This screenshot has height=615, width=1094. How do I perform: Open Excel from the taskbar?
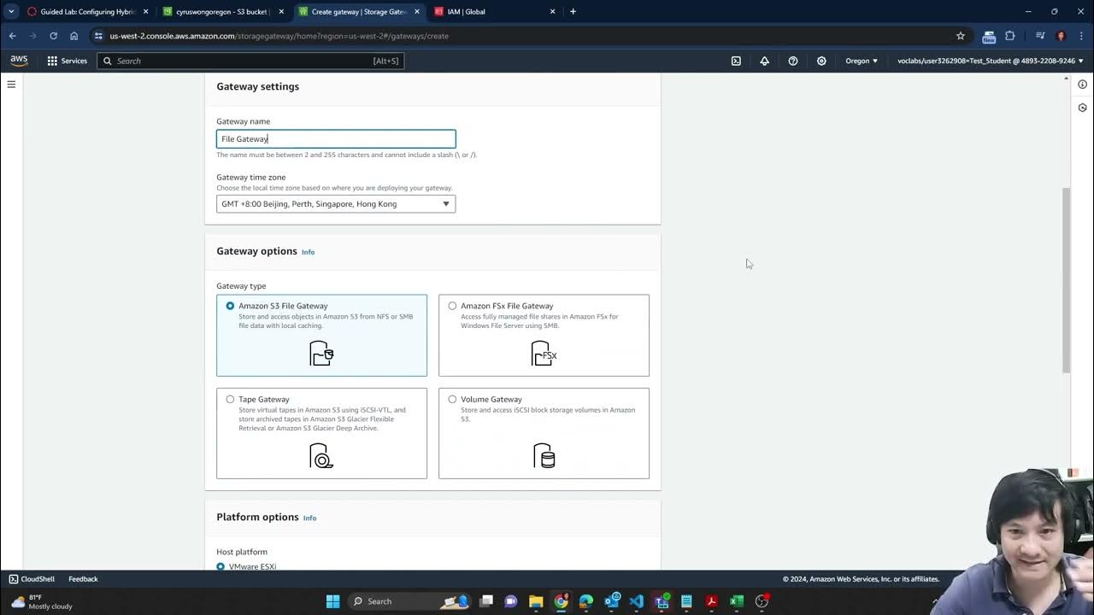(736, 601)
